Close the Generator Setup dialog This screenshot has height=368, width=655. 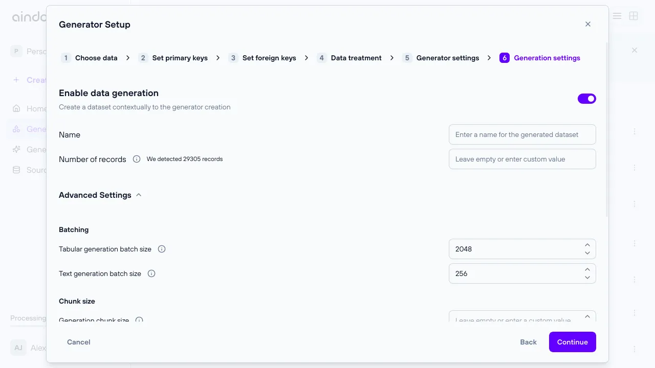pyautogui.click(x=588, y=24)
